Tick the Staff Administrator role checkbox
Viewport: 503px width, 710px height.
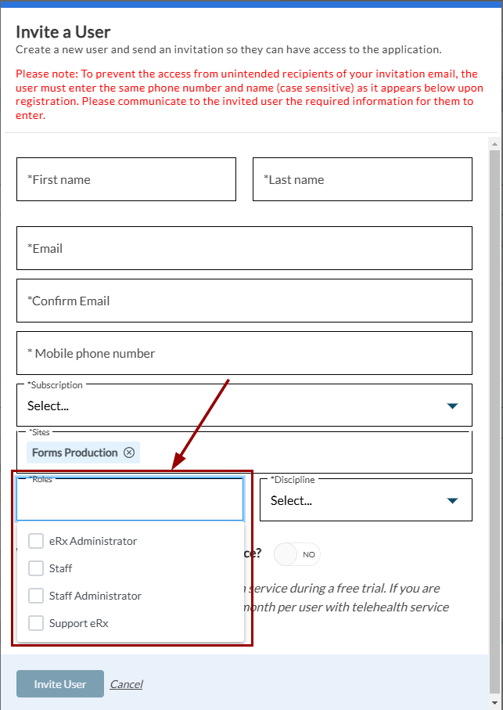(x=36, y=596)
